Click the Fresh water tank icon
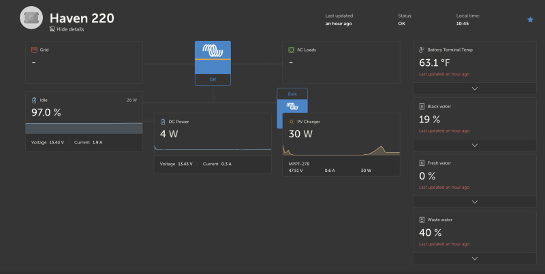545x274 pixels. tap(422, 163)
